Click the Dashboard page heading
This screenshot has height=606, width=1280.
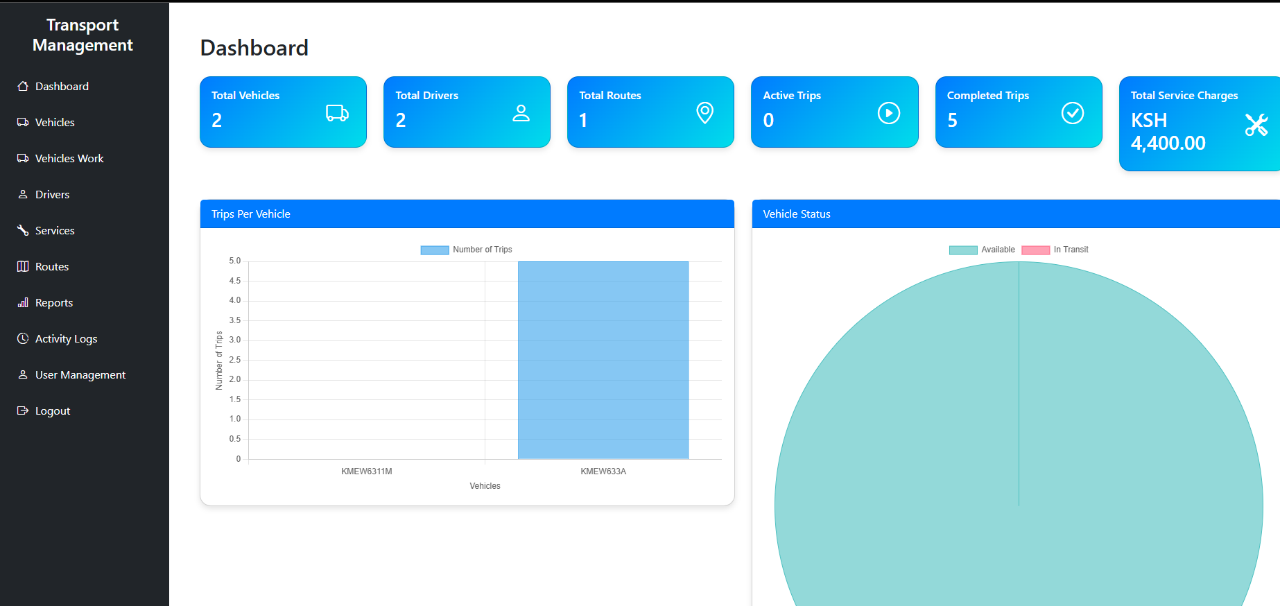point(254,48)
